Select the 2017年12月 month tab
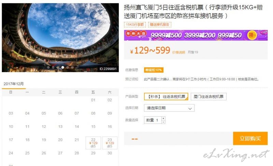This screenshot has width=273, height=166. [x=14, y=84]
